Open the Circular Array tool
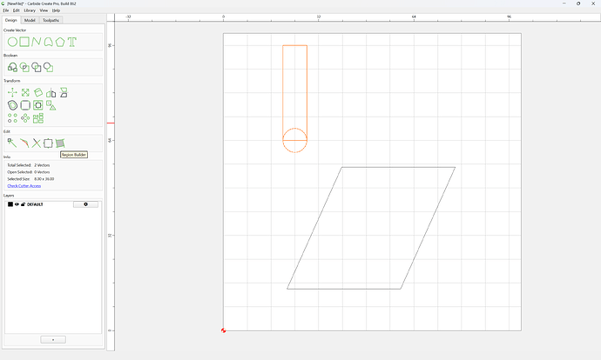This screenshot has height=360, width=601. pos(25,118)
